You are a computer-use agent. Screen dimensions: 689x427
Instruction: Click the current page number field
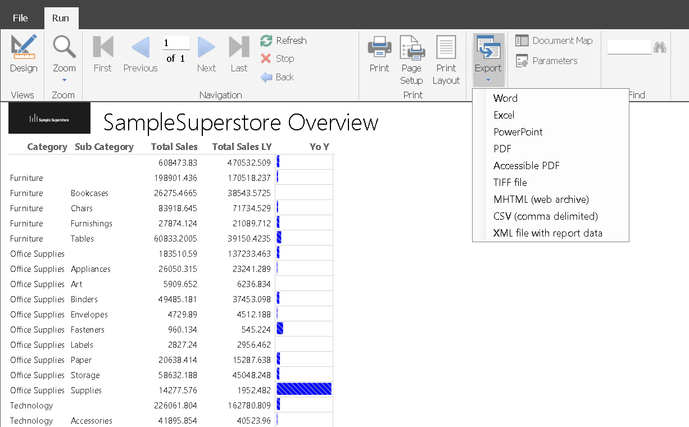coord(176,43)
